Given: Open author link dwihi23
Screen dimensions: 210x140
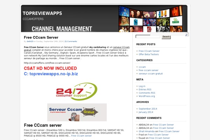Looking at the screenshot, I should pyautogui.click(x=30, y=41).
